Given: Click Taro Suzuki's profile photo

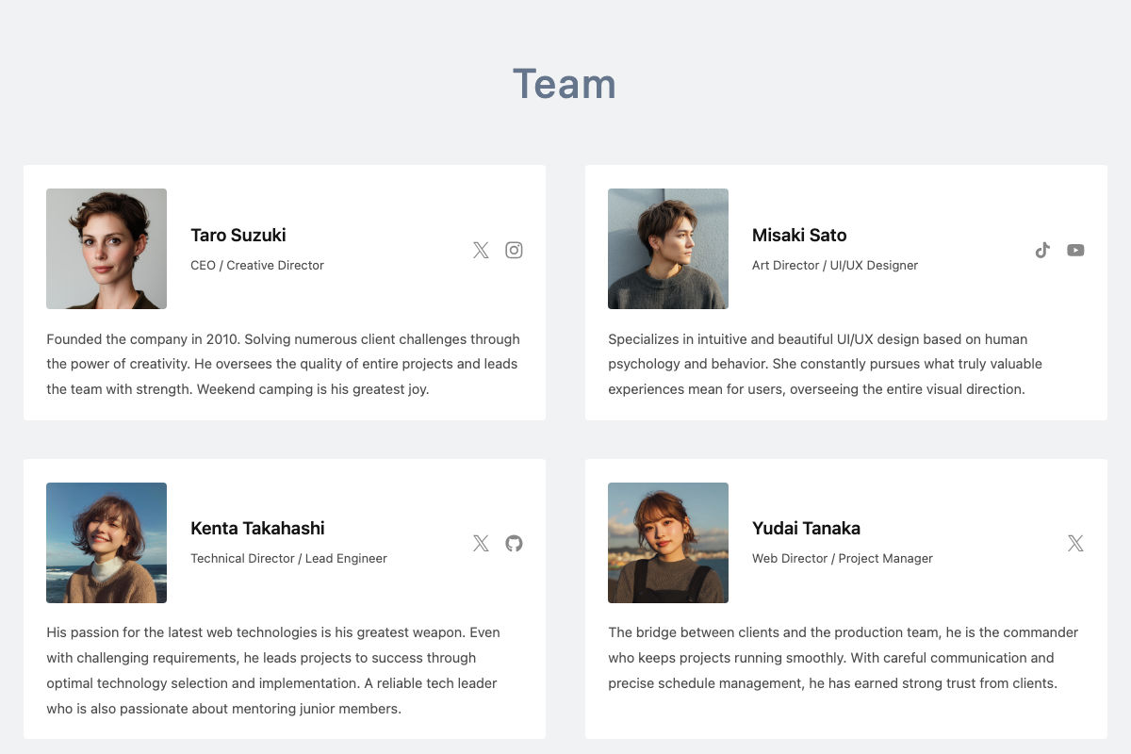Looking at the screenshot, I should pos(107,249).
